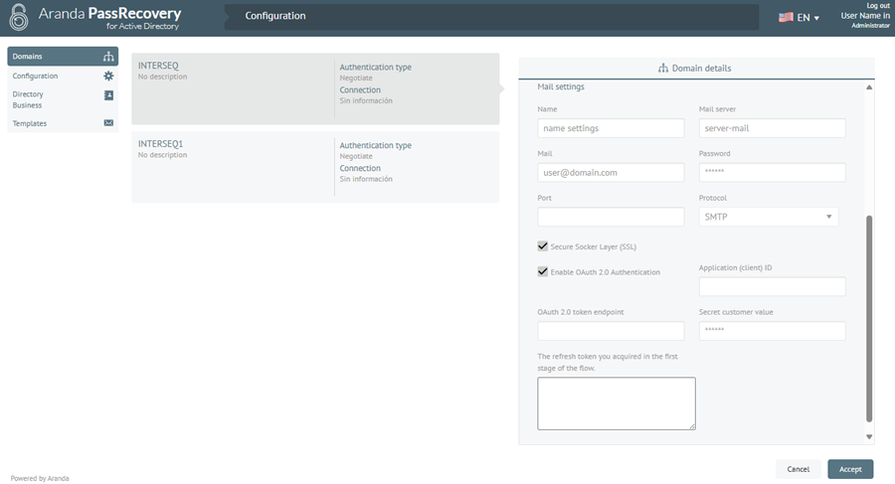Disable Enable OAuth 2.0 Authentication checkbox
Image resolution: width=895 pixels, height=484 pixels.
tap(542, 271)
